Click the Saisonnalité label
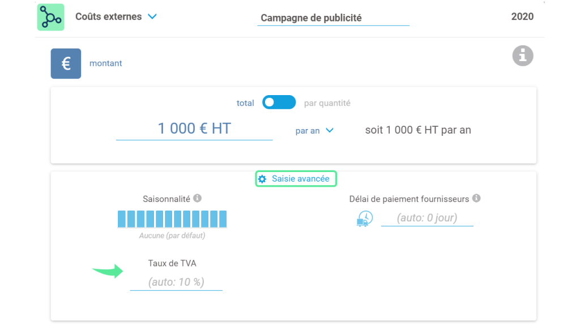Viewport: 580px width, 326px height. pos(167,199)
